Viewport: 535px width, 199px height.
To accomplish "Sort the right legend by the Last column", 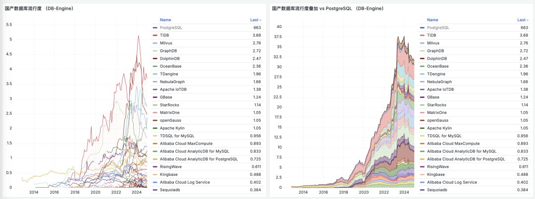I will tap(522, 20).
